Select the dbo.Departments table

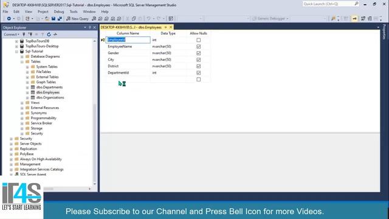pyautogui.click(x=49, y=88)
